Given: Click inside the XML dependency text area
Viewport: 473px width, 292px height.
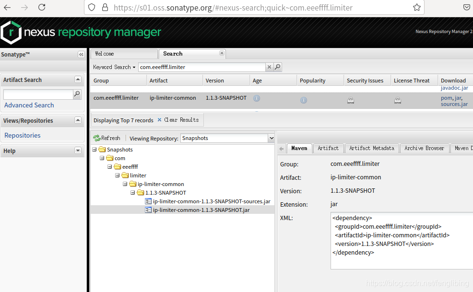Looking at the screenshot, I should point(402,240).
